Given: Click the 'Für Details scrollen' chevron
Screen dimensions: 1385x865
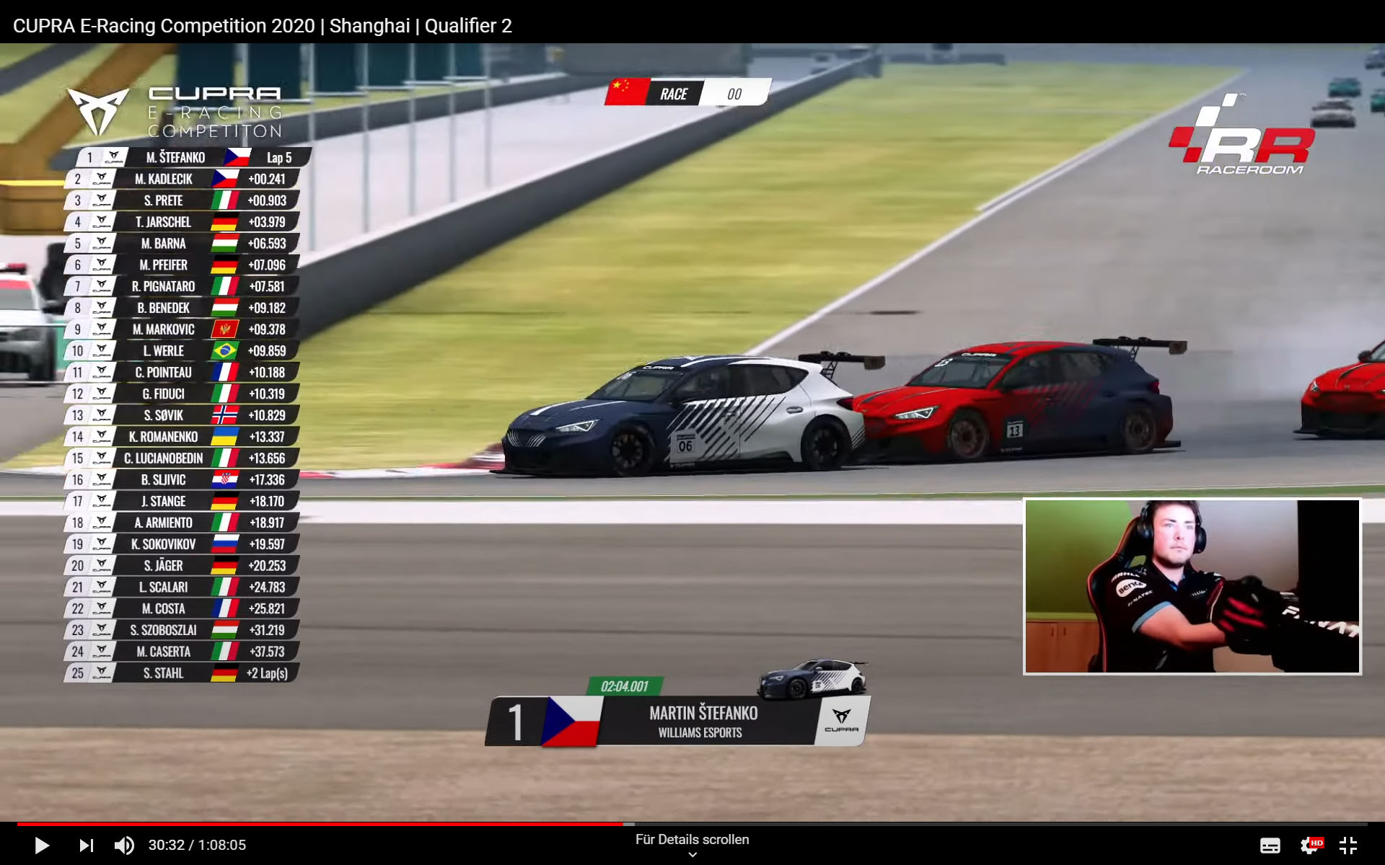Looking at the screenshot, I should (692, 855).
